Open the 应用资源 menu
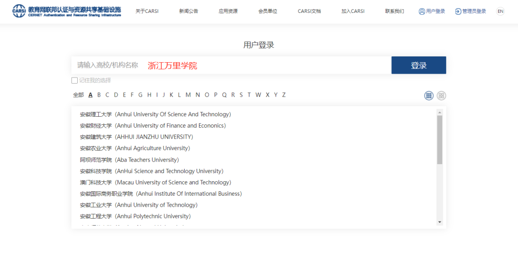Screen dimensions: 518x254 tap(228, 11)
